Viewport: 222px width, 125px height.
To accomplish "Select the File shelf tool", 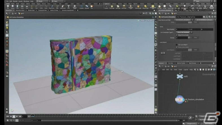I will point(92,7).
